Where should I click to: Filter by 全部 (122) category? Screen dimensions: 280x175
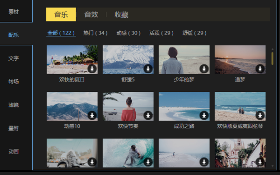point(61,33)
